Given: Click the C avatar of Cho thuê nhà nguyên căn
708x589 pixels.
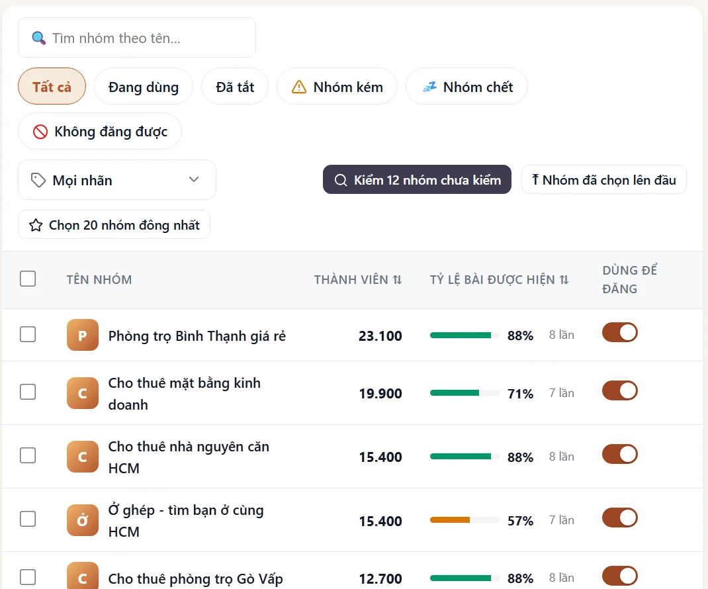Looking at the screenshot, I should pos(83,457).
